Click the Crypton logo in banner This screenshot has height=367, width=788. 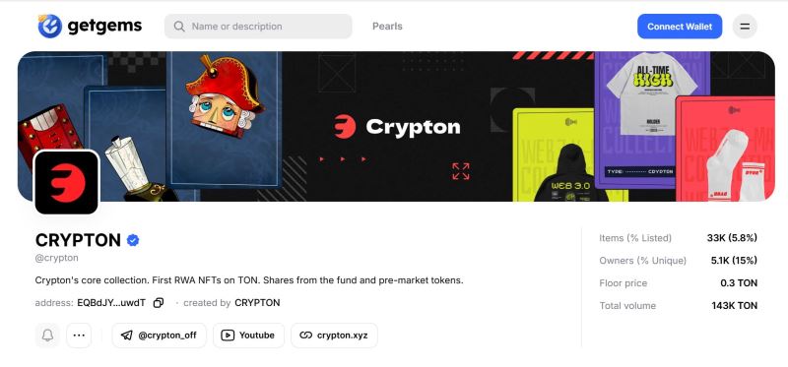click(x=397, y=127)
